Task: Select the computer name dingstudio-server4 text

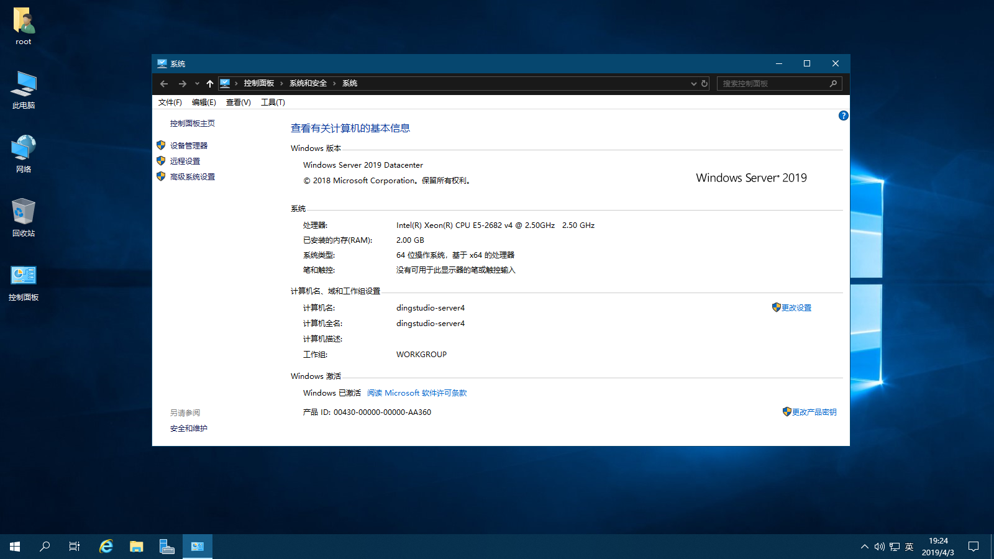Action: click(x=431, y=308)
